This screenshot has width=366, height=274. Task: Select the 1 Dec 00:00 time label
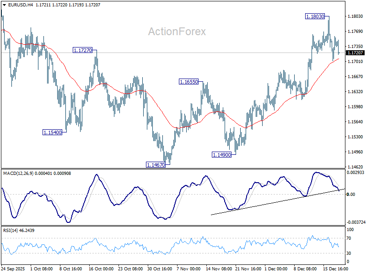point(276,269)
